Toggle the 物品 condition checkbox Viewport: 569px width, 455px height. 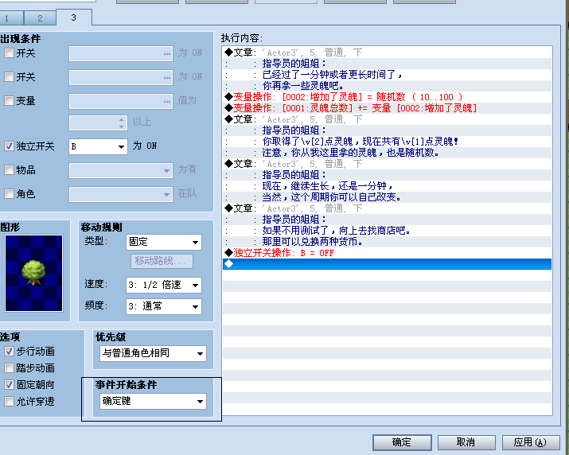click(9, 169)
